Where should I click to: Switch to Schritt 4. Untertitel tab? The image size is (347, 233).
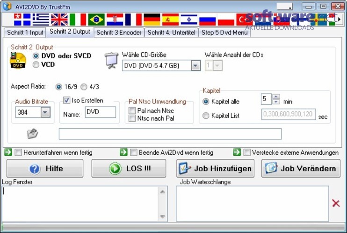coord(171,33)
